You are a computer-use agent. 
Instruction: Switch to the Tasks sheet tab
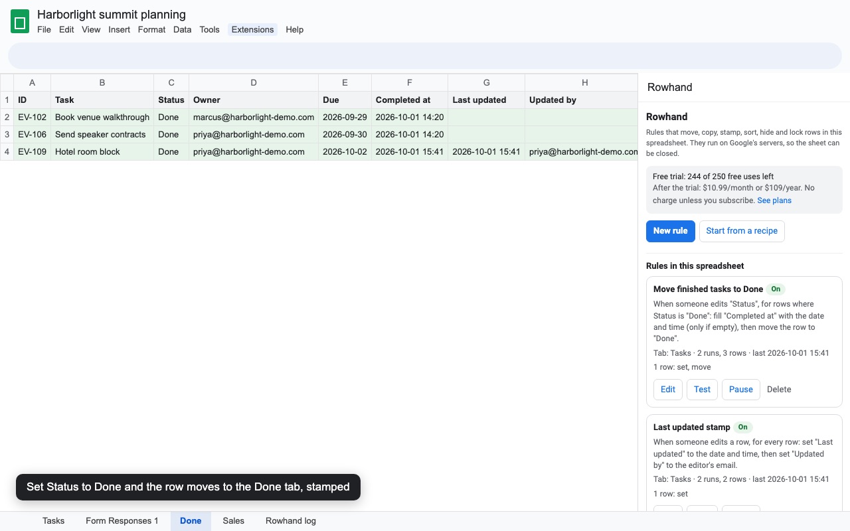[54, 521]
